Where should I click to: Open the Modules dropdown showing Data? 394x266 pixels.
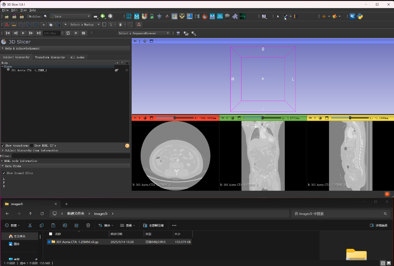(70, 16)
